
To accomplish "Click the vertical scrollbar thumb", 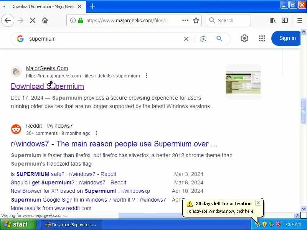I will tap(304, 111).
